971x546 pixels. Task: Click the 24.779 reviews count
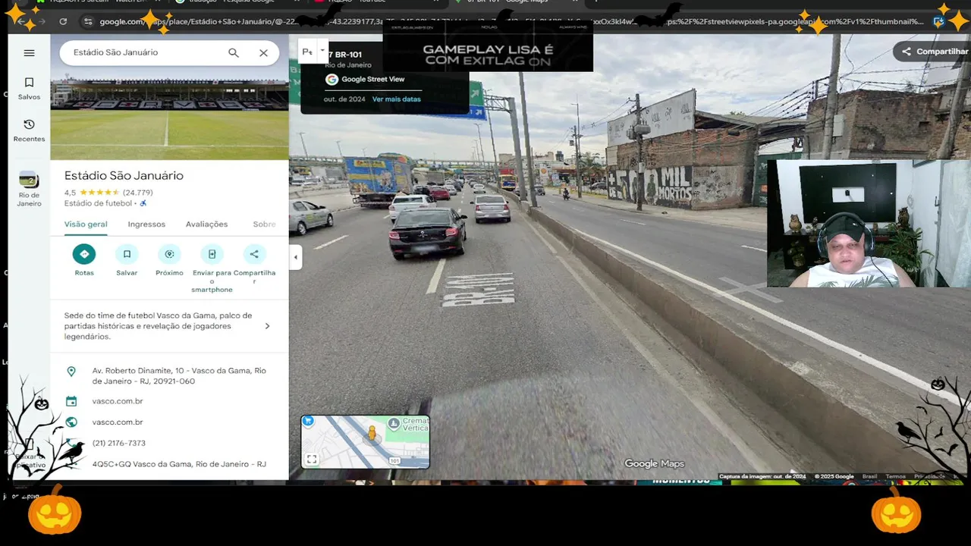coord(138,193)
